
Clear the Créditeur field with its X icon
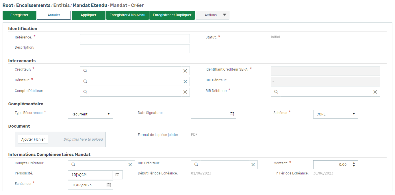click(185, 71)
